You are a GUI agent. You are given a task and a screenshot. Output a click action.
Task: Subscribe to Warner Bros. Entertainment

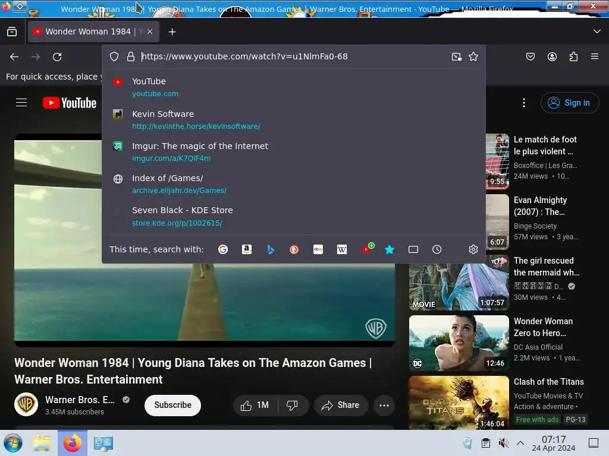(172, 405)
